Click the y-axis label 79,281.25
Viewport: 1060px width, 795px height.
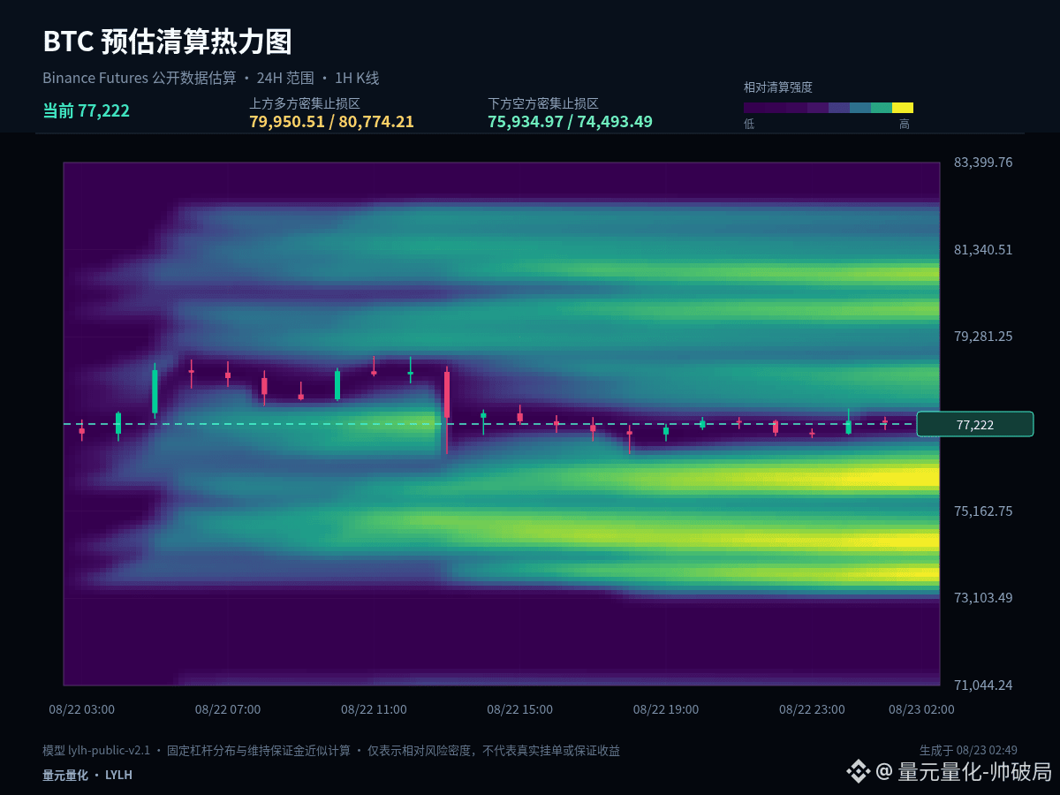(983, 337)
